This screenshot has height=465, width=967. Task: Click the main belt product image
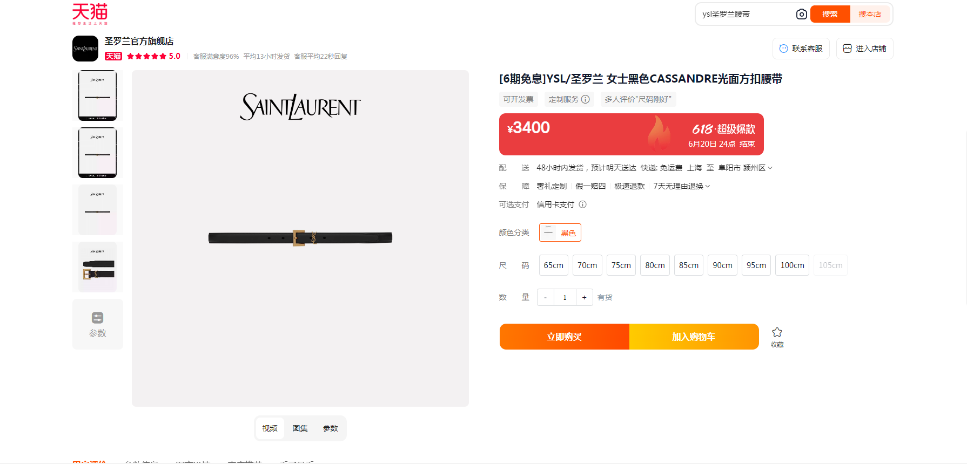pos(300,238)
